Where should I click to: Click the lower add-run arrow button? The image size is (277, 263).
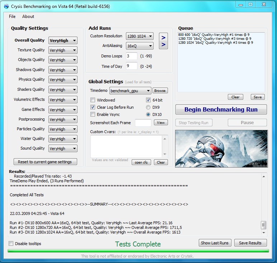(163, 45)
